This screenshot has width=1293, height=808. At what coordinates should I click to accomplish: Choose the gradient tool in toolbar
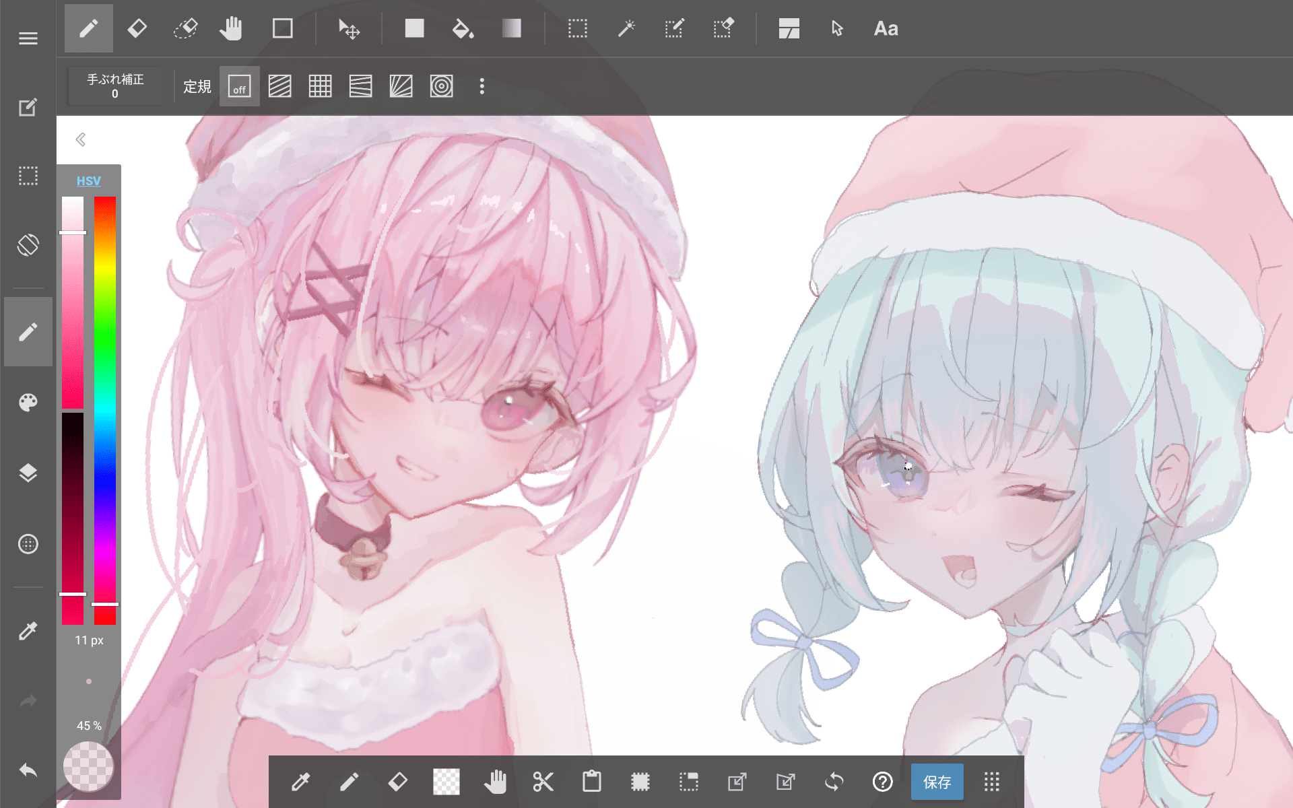coord(512,28)
